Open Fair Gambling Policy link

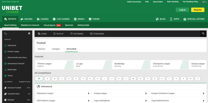coord(190,2)
